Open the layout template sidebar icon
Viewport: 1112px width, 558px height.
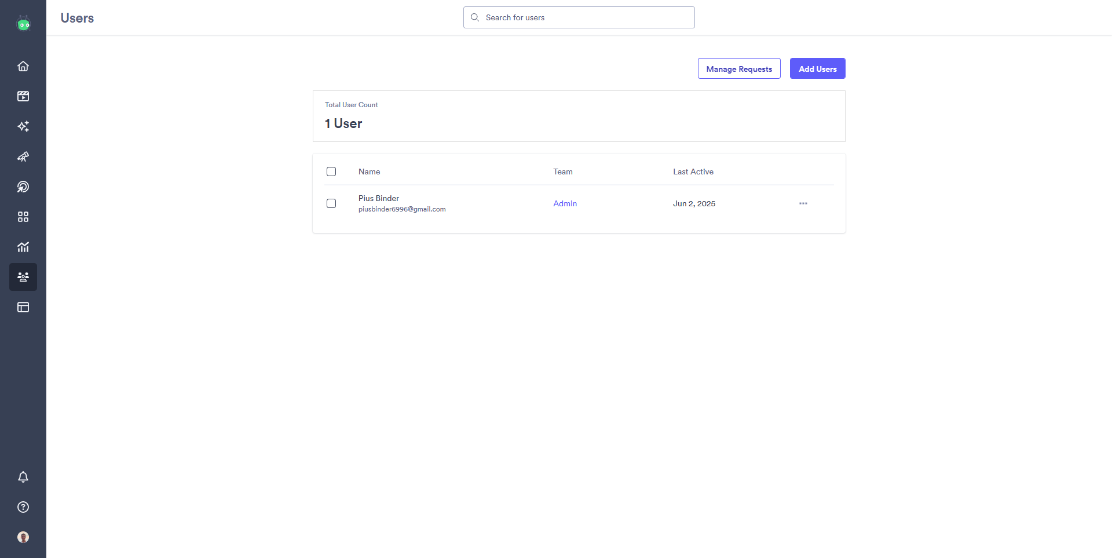pyautogui.click(x=23, y=307)
